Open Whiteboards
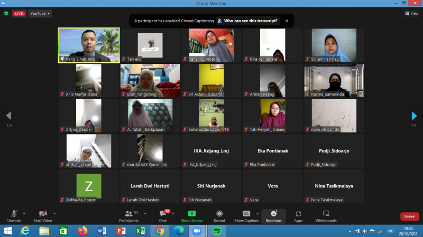The image size is (423, 237). (x=326, y=215)
